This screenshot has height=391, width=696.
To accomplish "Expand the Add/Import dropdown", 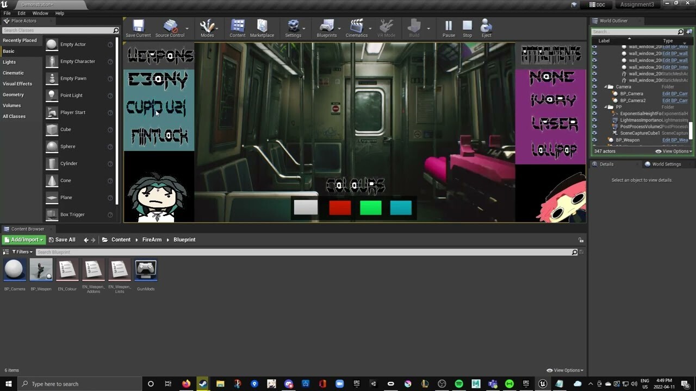I will [24, 239].
